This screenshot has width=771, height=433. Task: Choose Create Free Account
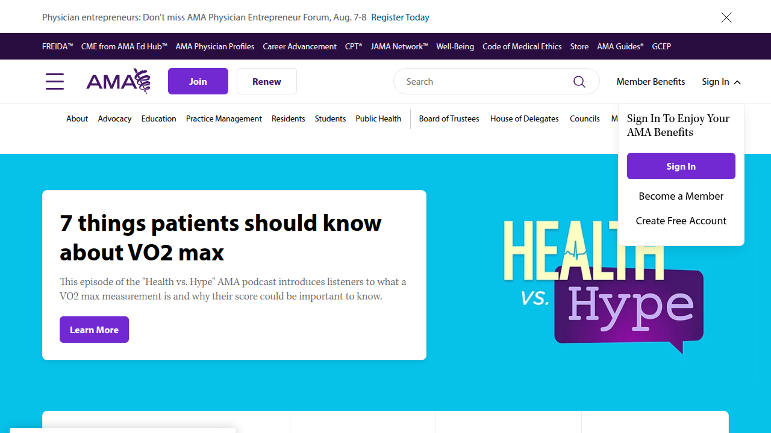(681, 221)
